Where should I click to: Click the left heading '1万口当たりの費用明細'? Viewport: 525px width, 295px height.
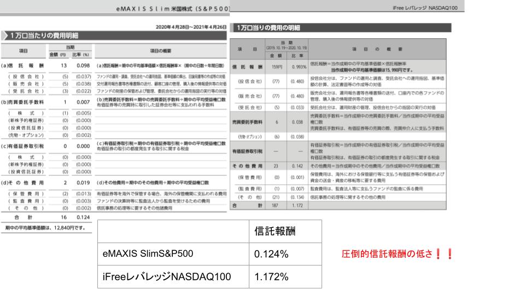(x=44, y=36)
